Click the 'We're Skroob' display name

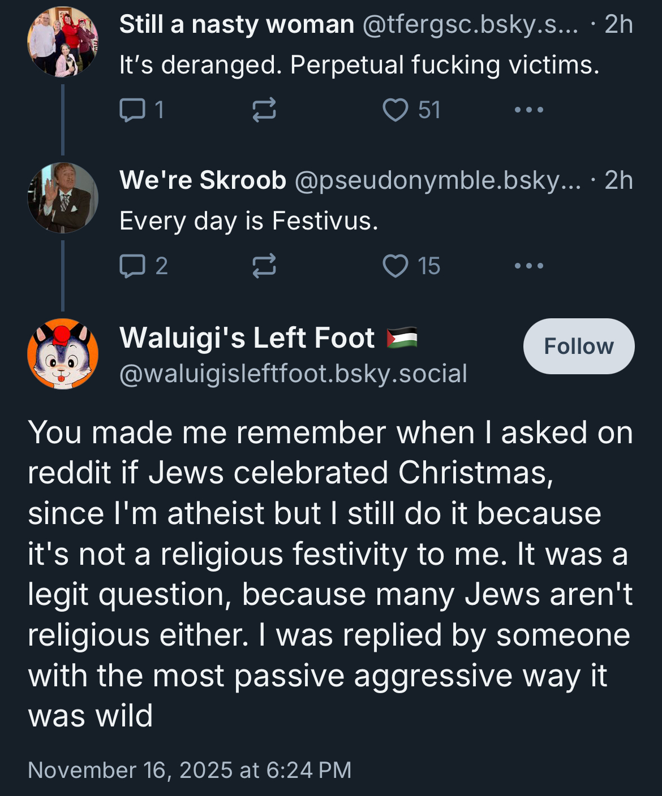tap(203, 180)
